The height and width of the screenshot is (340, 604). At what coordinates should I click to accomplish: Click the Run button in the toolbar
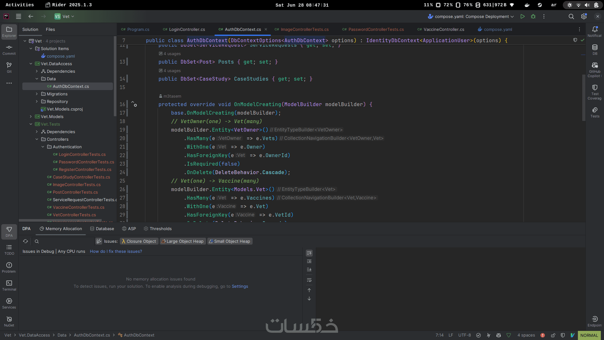(523, 17)
